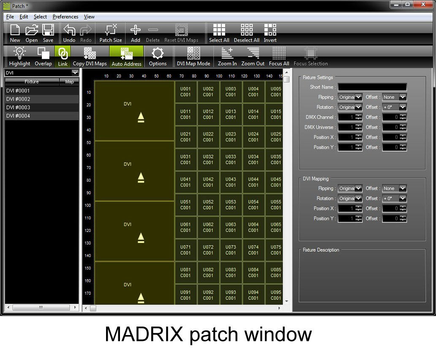Open Fixture Settings Flipping dropdown
The width and height of the screenshot is (436, 357).
pyautogui.click(x=350, y=97)
